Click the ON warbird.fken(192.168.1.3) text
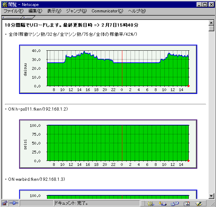Image resolution: width=216 pixels, height=207 pixels. [36, 179]
